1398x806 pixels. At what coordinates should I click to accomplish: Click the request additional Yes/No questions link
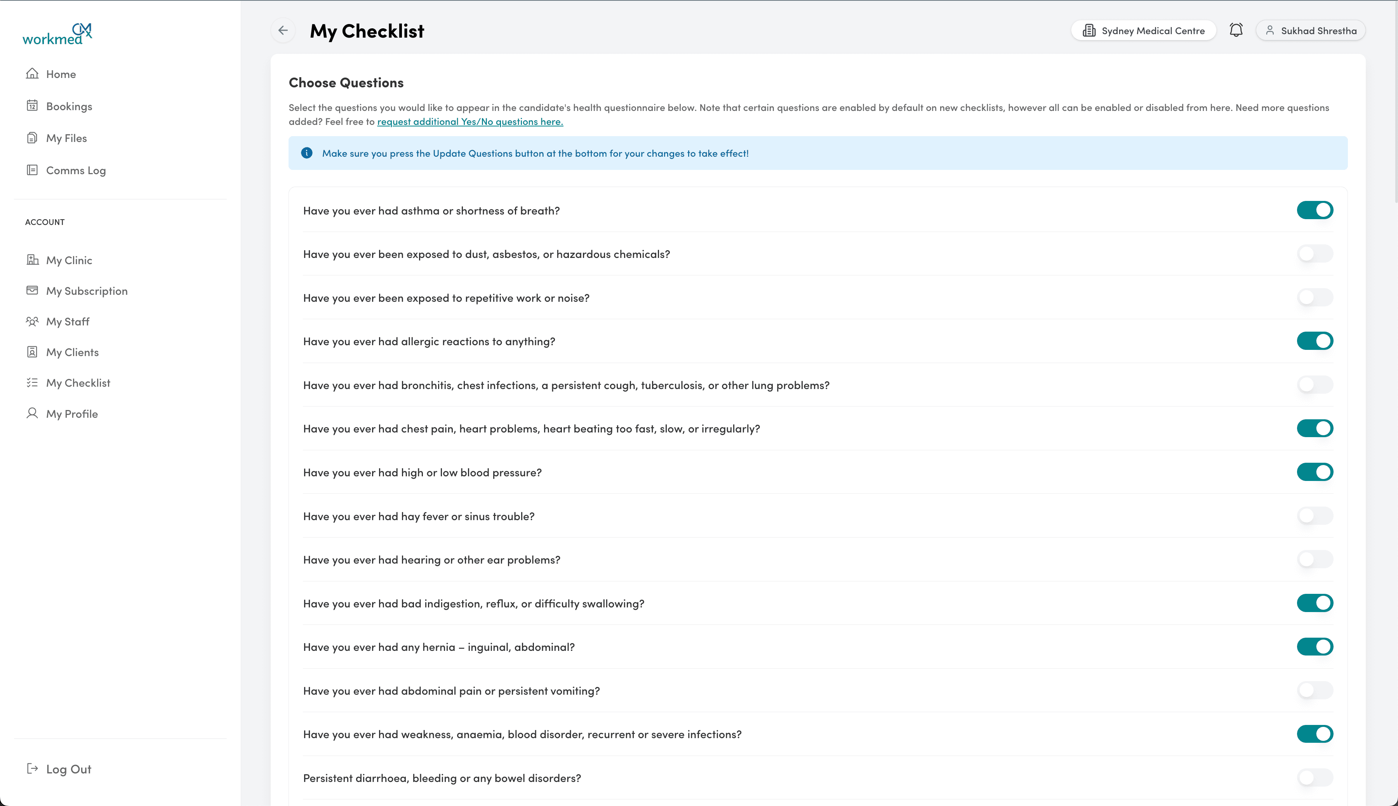click(x=470, y=121)
